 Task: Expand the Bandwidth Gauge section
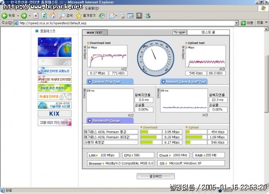click(x=110, y=121)
